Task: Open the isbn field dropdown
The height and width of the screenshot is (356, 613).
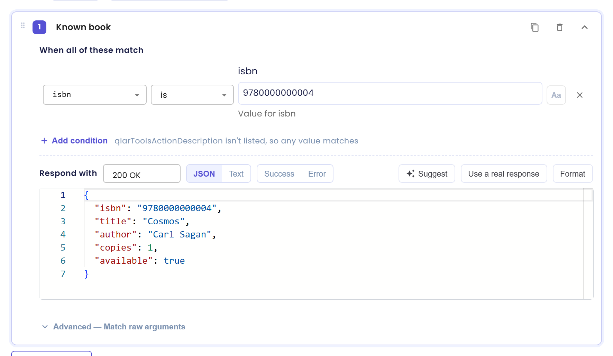Action: tap(95, 95)
